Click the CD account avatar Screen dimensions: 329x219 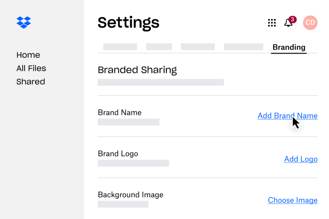click(310, 23)
